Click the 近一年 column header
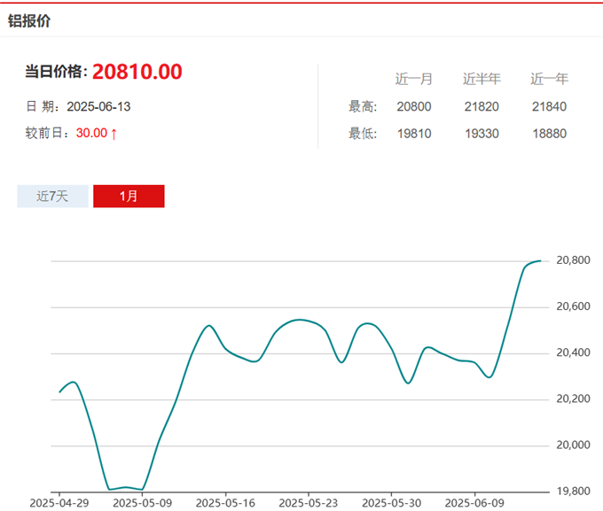603x511 pixels. click(x=549, y=79)
